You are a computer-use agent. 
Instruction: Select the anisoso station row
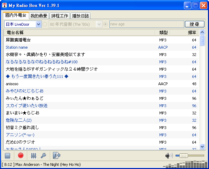(x=102, y=84)
